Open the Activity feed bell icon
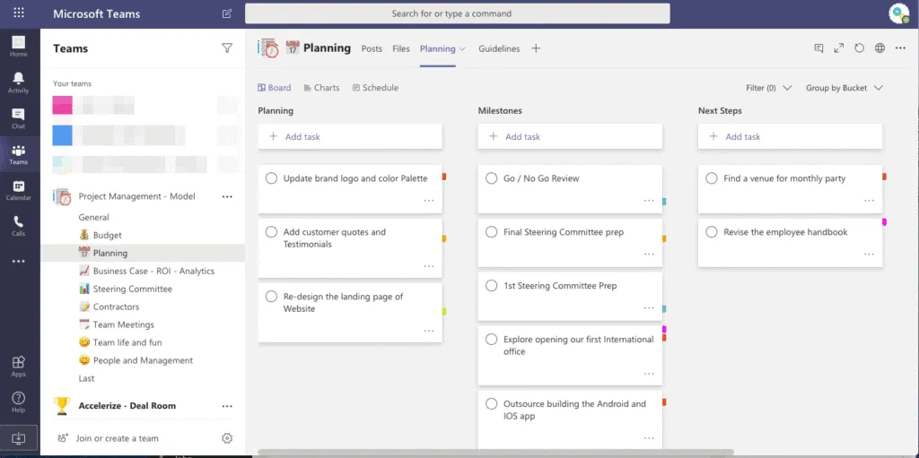The width and height of the screenshot is (919, 458). (18, 82)
